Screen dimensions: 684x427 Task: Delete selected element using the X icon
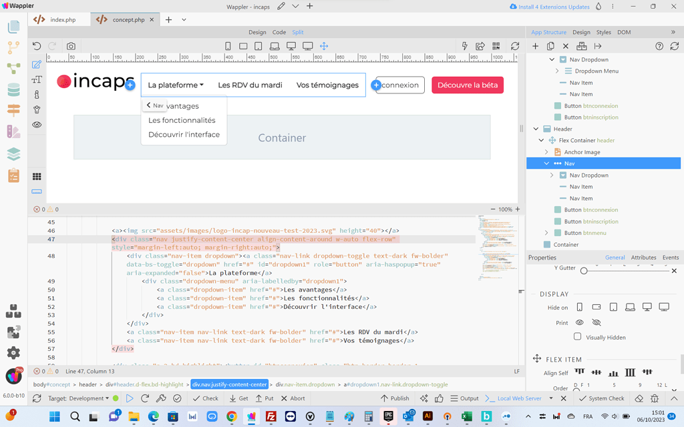pyautogui.click(x=566, y=46)
